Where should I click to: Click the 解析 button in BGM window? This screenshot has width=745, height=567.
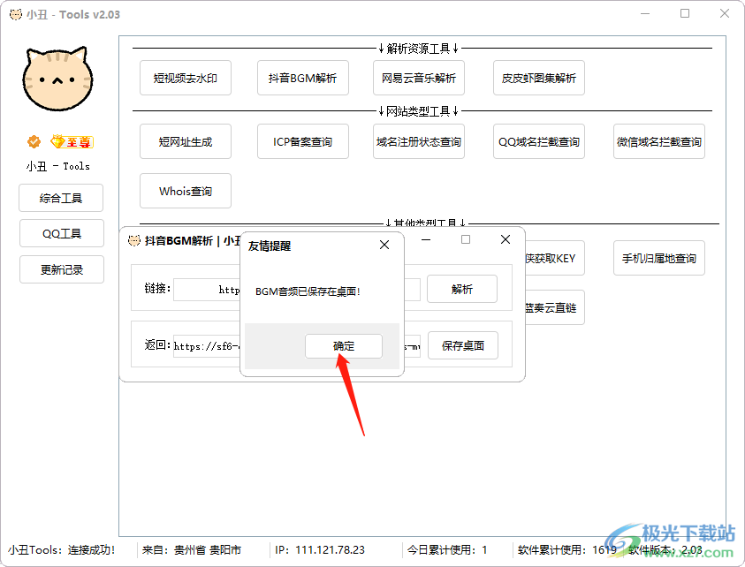(x=462, y=289)
